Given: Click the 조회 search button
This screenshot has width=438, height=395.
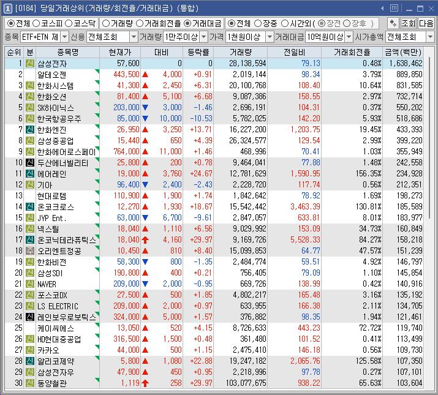Looking at the screenshot, I should (x=409, y=23).
